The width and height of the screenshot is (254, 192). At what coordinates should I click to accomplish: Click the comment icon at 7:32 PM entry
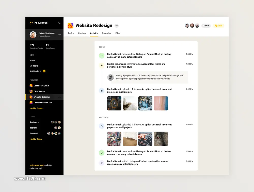click(x=102, y=66)
